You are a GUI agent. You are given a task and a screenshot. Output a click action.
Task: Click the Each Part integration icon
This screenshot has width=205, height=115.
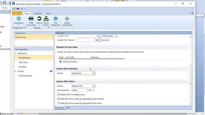click(16, 37)
